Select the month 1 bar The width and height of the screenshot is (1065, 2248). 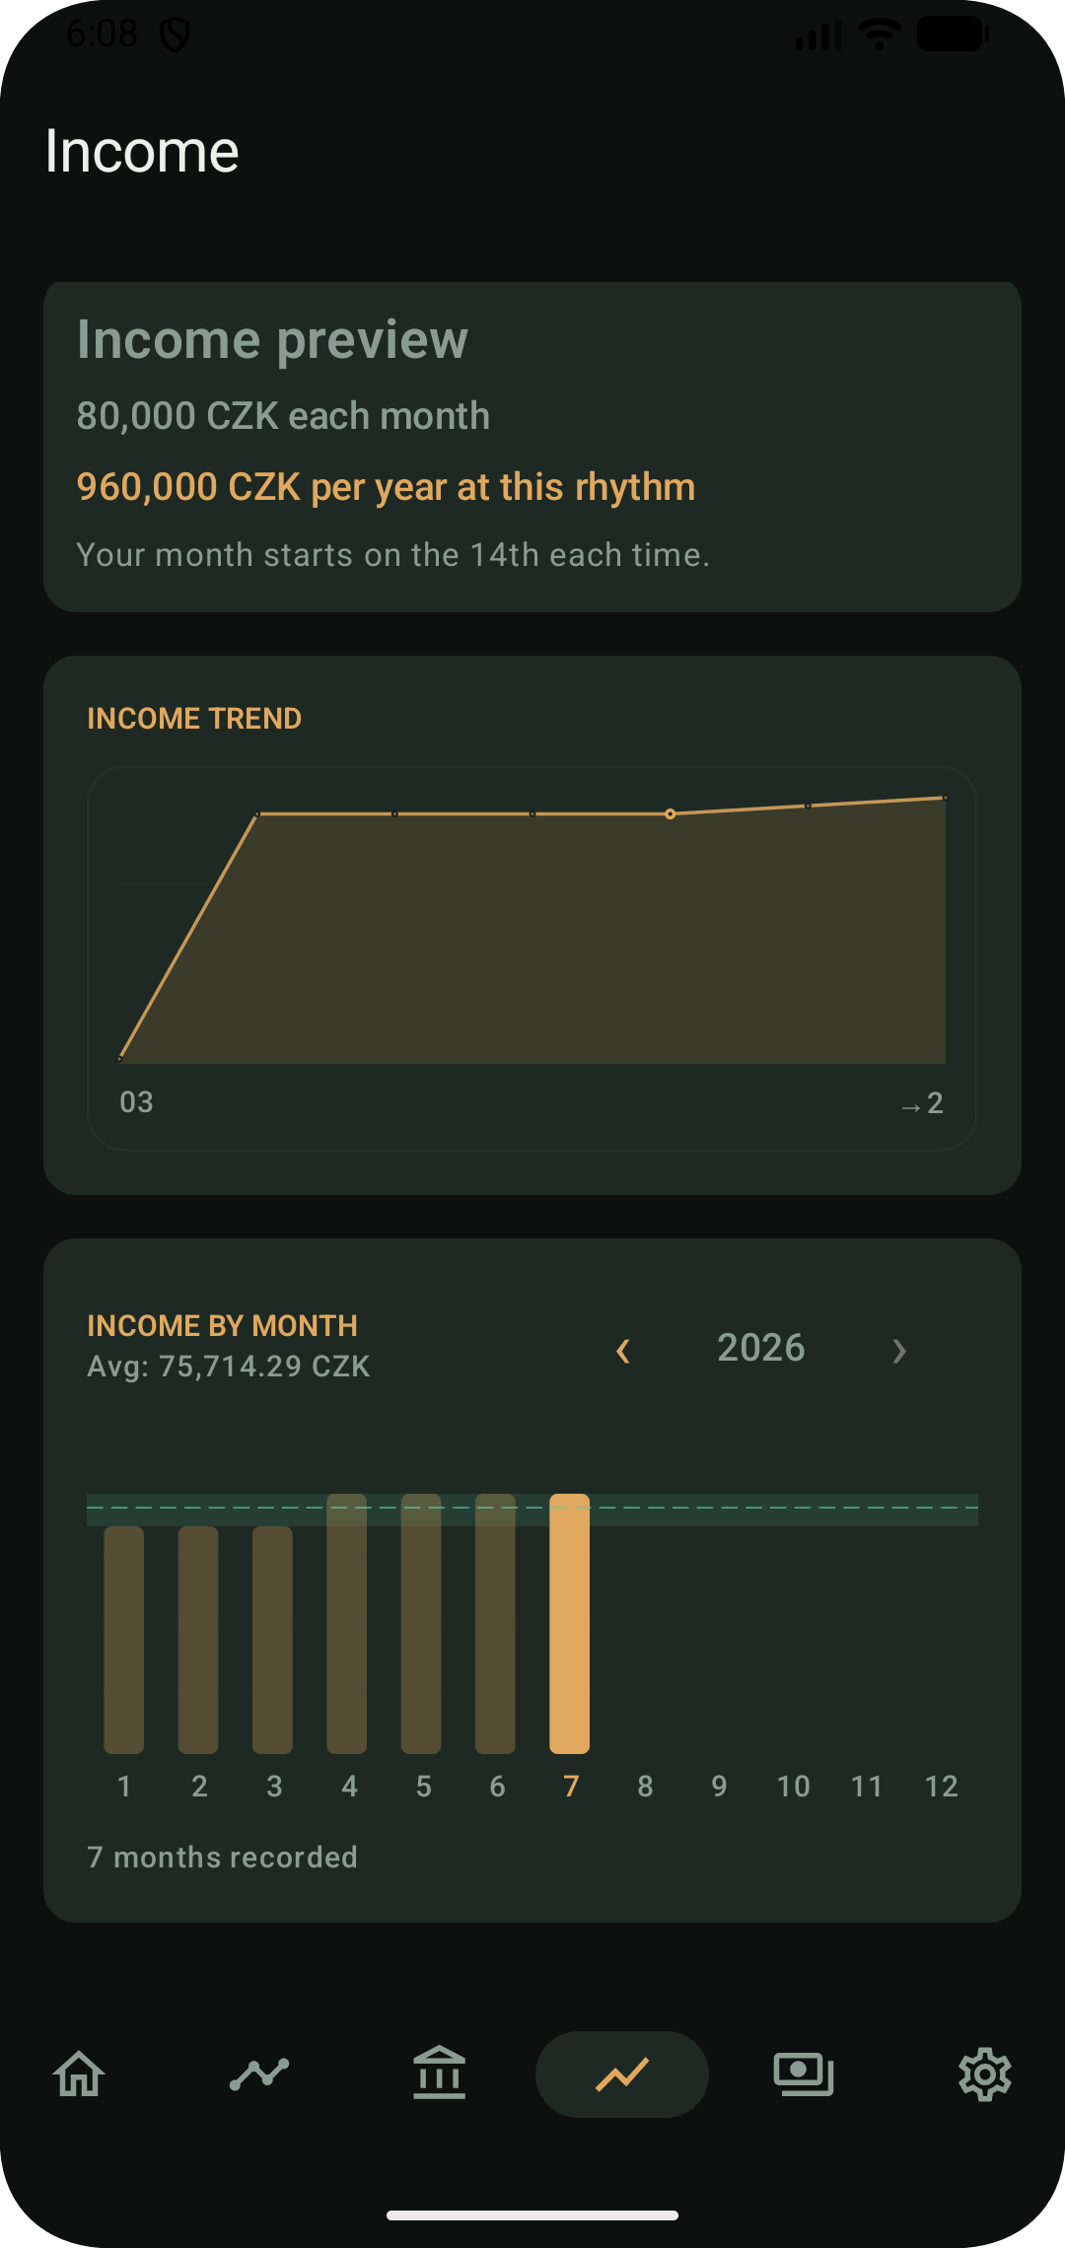tap(124, 1640)
